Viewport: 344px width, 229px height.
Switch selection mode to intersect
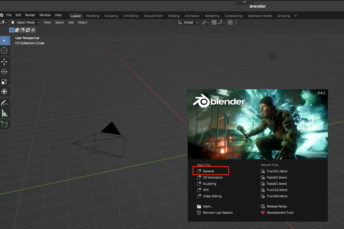[33, 30]
